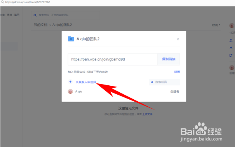Click the search icon in address bar
The height and width of the screenshot is (147, 235).
coord(2,2)
